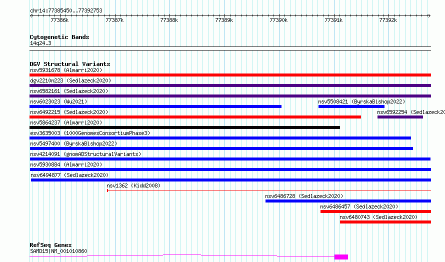Click the 77387k ruler tick label

(114, 20)
